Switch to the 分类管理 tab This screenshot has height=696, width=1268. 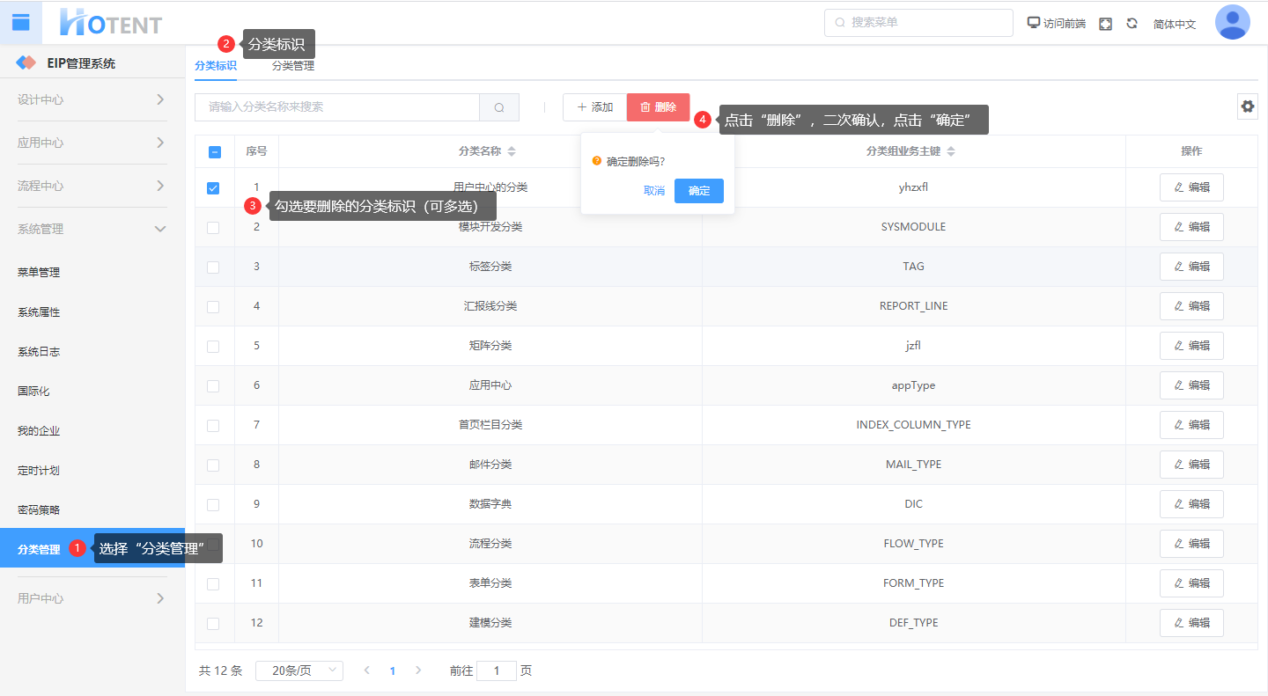click(x=292, y=66)
